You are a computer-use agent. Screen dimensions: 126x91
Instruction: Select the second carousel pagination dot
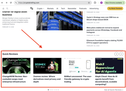pos(55,90)
